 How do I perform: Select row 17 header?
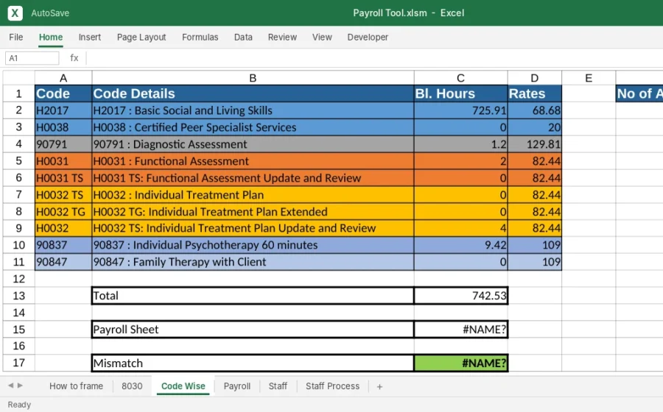click(18, 363)
